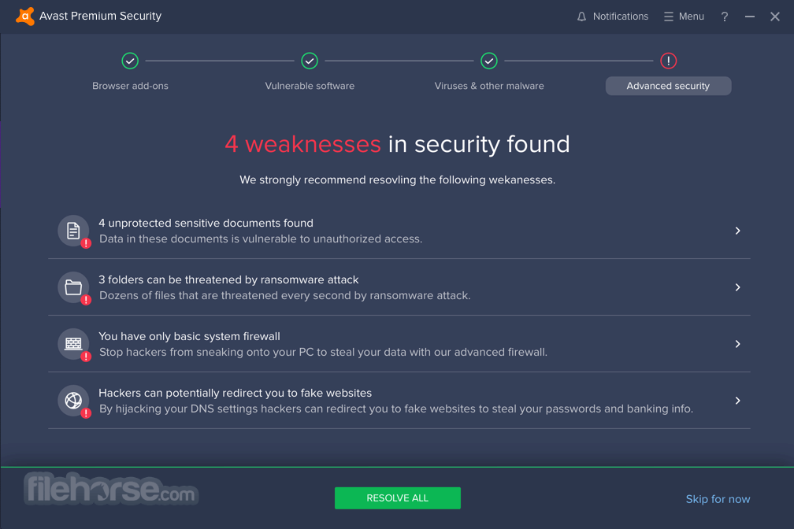Click the Vulnerable software green checkmark

[310, 61]
